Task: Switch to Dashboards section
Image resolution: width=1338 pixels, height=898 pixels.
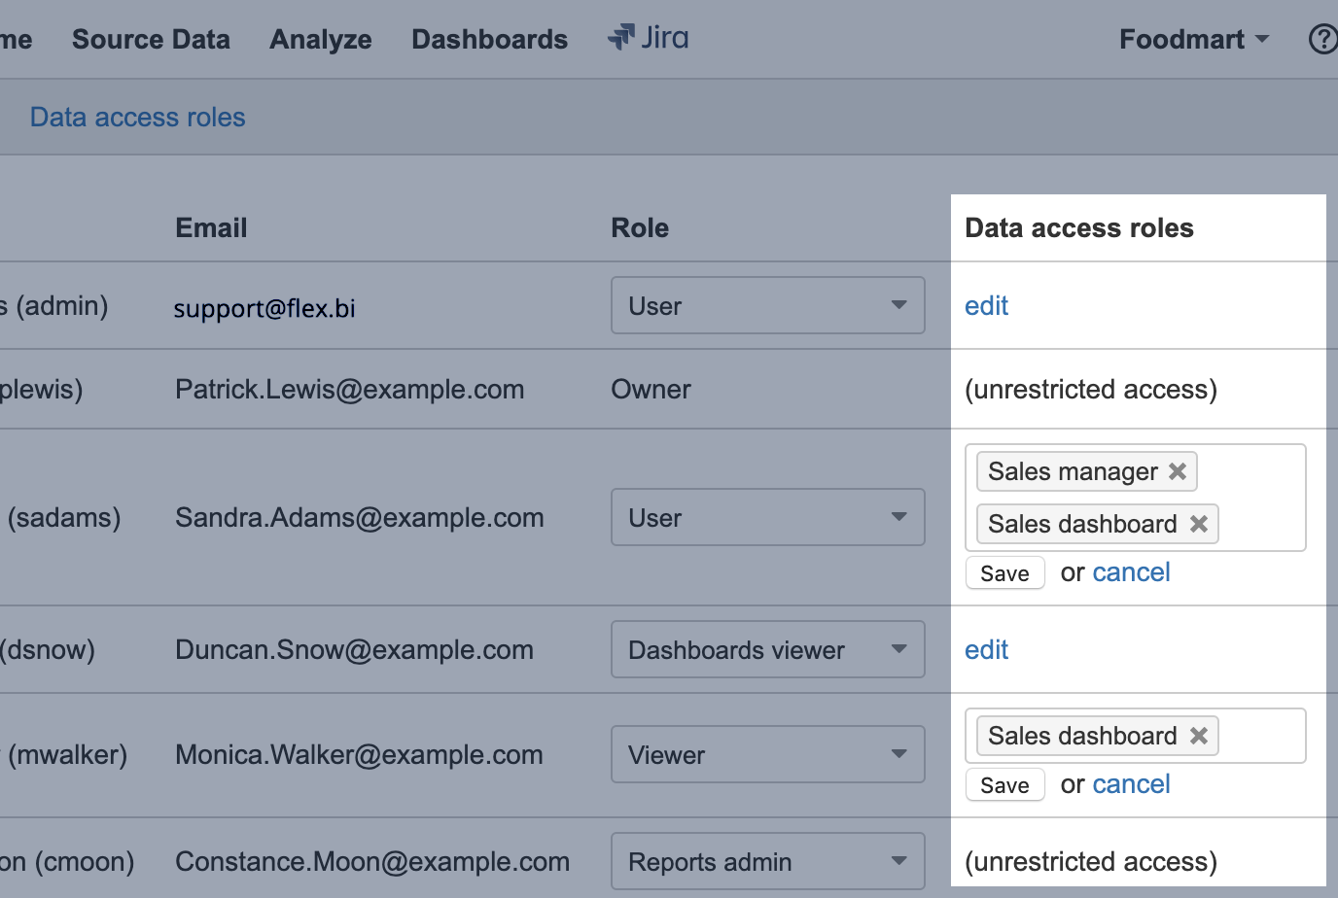Action: [x=489, y=39]
